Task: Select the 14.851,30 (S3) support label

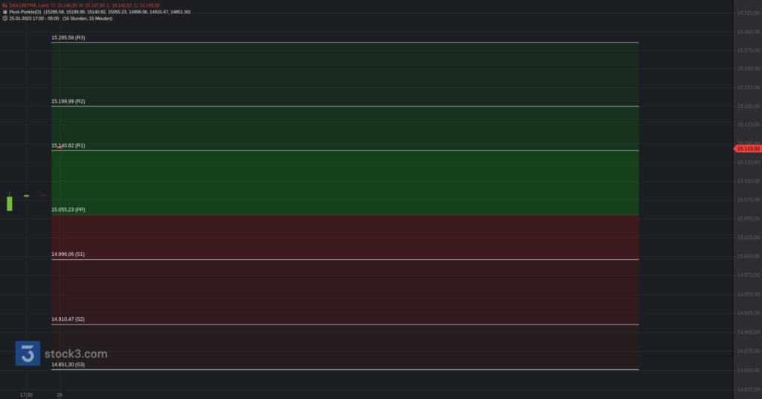Action: click(68, 365)
